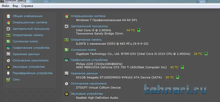The height and width of the screenshot is (102, 220).
Task: Click green indicator next to CPU 44 °C
Action: (139, 30)
